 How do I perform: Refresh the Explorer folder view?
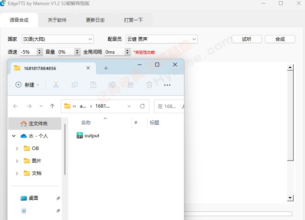pyautogui.click(x=142, y=106)
